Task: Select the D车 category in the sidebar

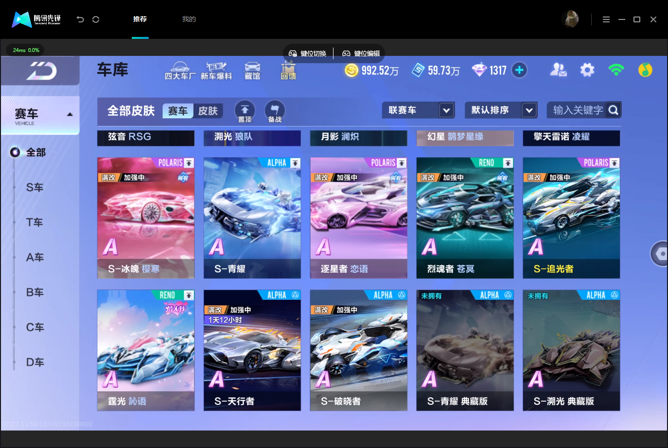Action: (x=35, y=362)
